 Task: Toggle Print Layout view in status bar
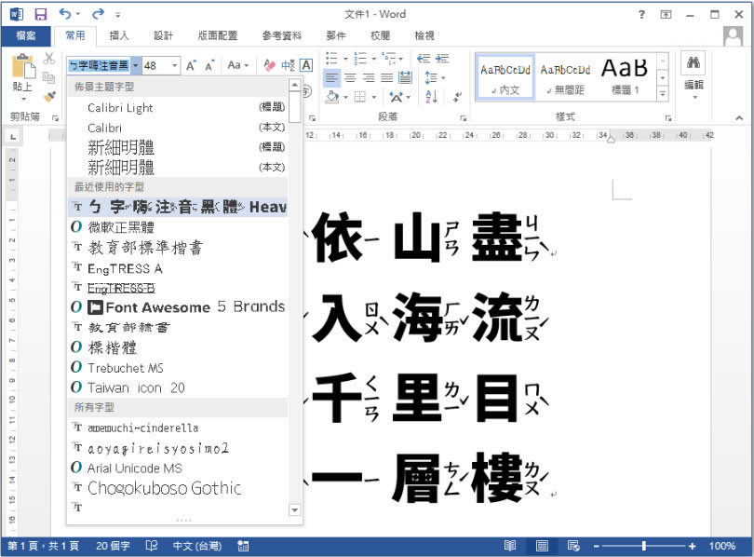point(542,546)
